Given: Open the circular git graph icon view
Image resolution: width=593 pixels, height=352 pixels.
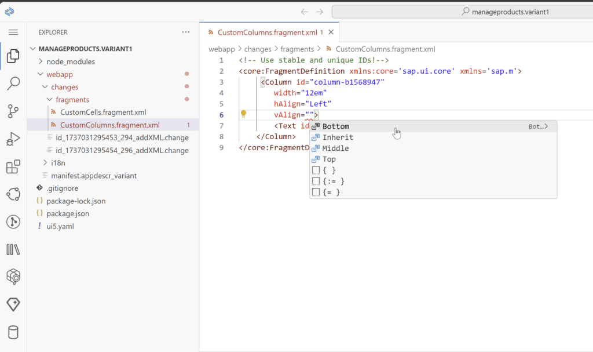Looking at the screenshot, I should (13, 222).
